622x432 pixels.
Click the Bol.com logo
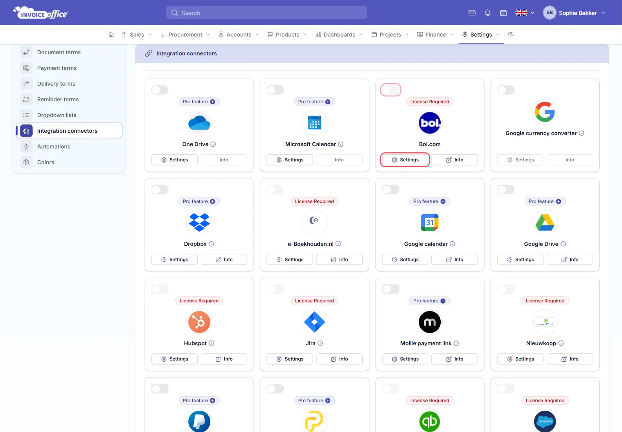click(430, 123)
